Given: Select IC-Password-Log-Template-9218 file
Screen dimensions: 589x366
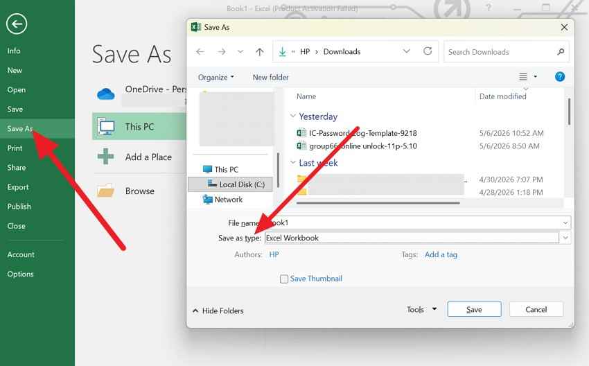Looking at the screenshot, I should pos(363,133).
